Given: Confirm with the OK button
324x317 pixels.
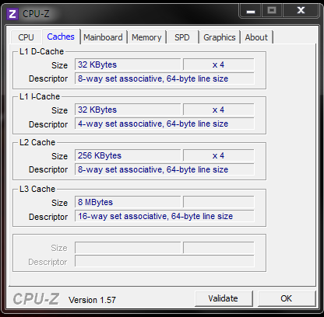Looking at the screenshot, I should (287, 298).
